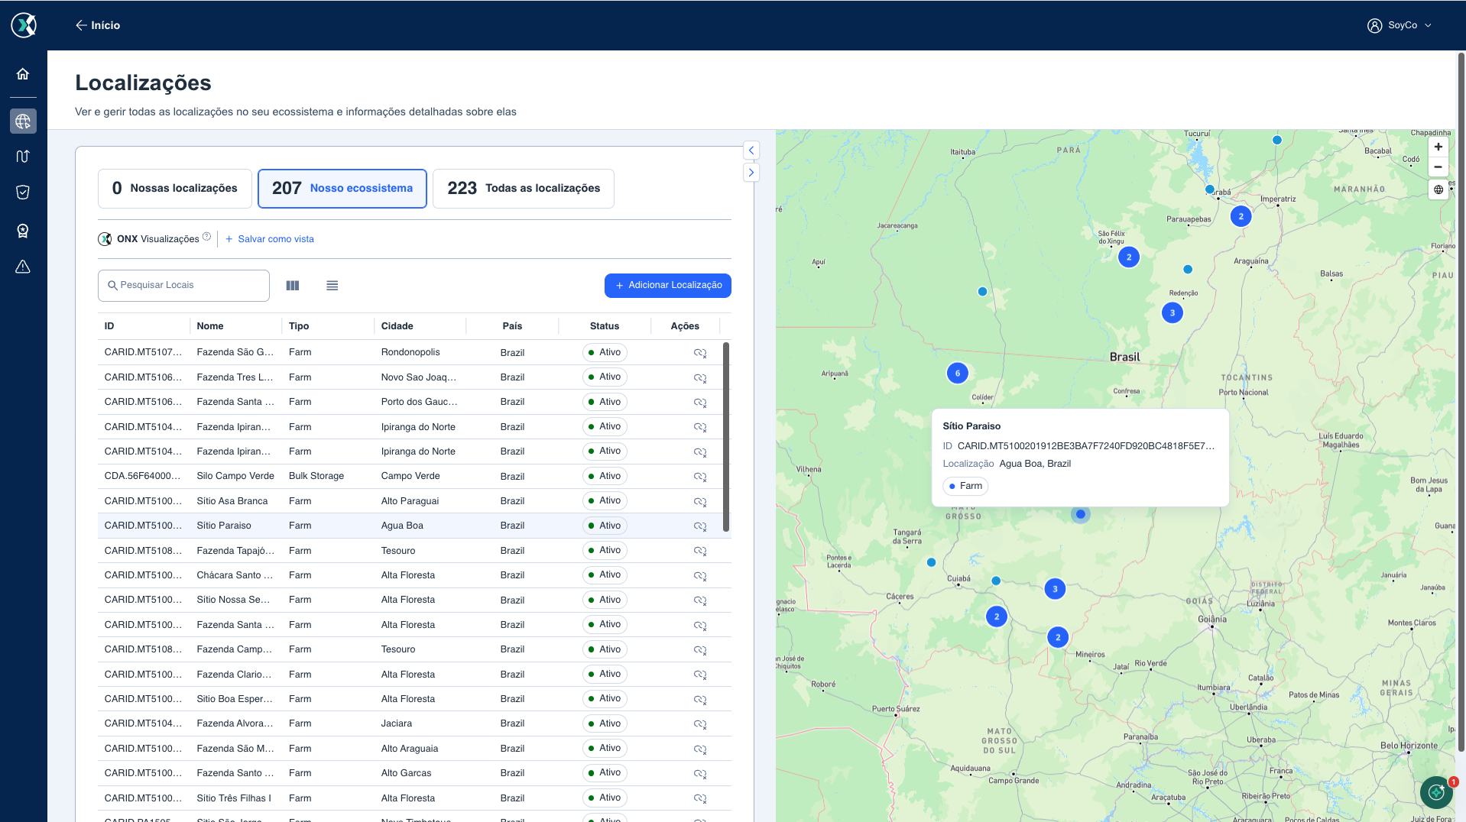This screenshot has height=822, width=1466.
Task: Click Adicionar Localização button
Action: (668, 286)
